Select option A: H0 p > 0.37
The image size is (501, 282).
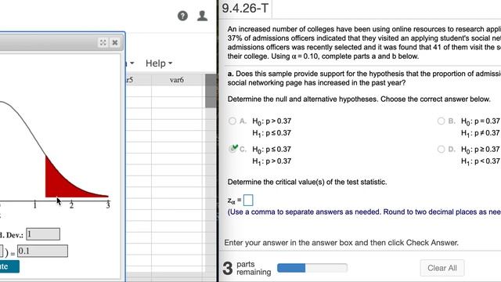232,121
